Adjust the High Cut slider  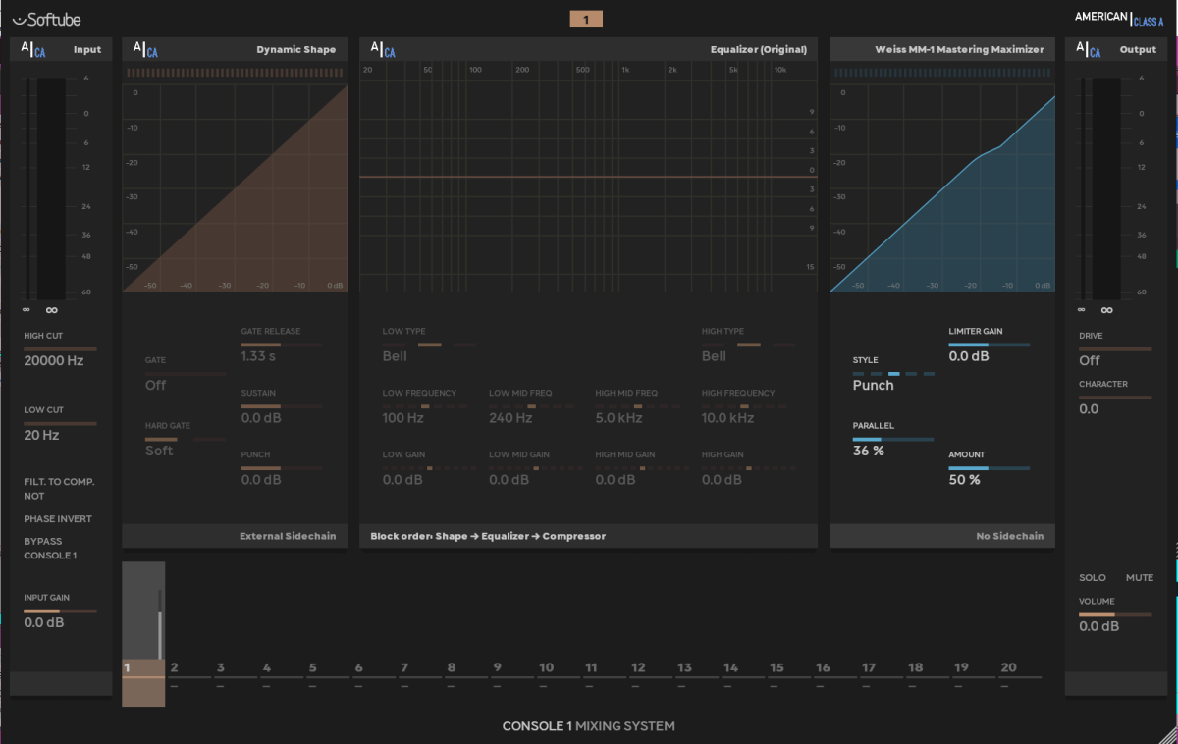click(60, 348)
